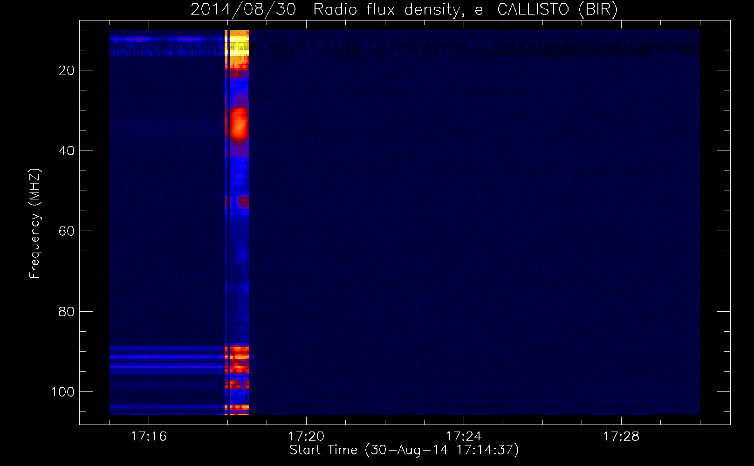Click the bright red burst near 35 MHz
Image resolution: width=754 pixels, height=466 pixels.
(x=239, y=124)
